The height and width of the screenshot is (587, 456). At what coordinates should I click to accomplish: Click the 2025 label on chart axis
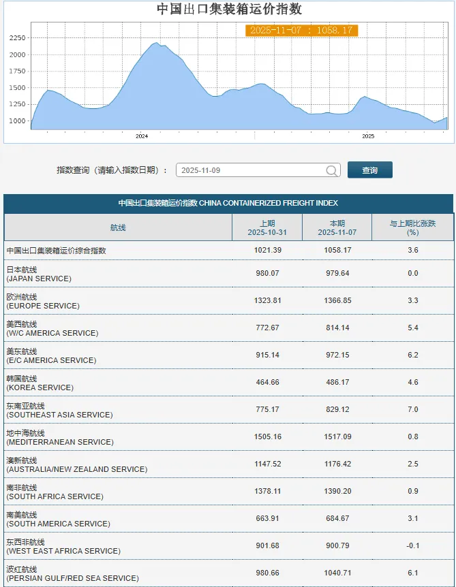point(368,136)
